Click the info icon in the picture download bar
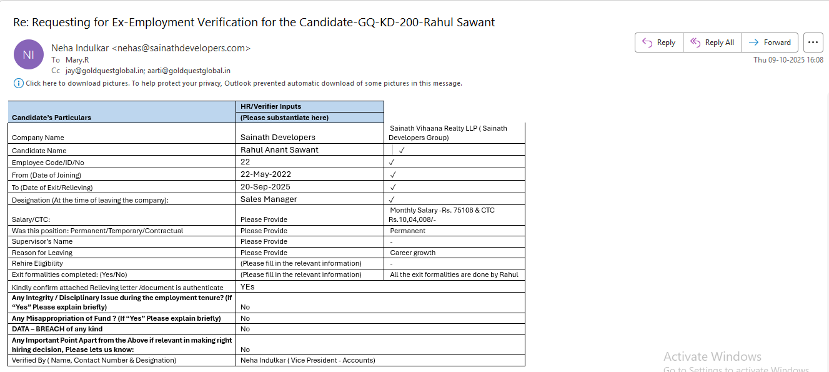This screenshot has height=372, width=829. (19, 83)
